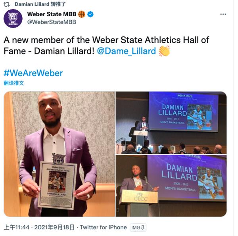This screenshot has height=236, width=238.
Task: Open the @Dame_Lillard mention link
Action: pos(127,51)
